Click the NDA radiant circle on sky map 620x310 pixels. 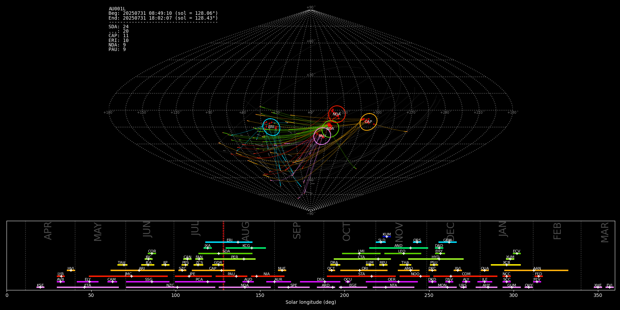tap(337, 114)
